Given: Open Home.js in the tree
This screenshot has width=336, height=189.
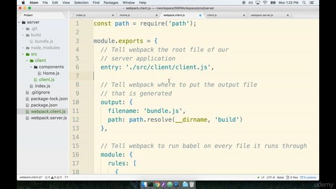Looking at the screenshot, I should coord(51,73).
